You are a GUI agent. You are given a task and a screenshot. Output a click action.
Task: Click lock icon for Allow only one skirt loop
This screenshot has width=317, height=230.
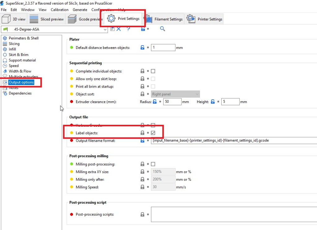pyautogui.click(x=142, y=79)
